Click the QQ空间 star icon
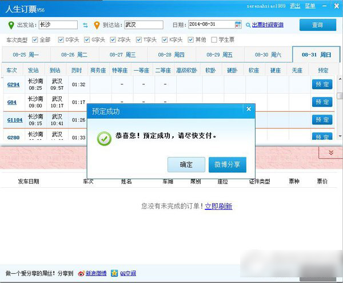 coord(114,273)
